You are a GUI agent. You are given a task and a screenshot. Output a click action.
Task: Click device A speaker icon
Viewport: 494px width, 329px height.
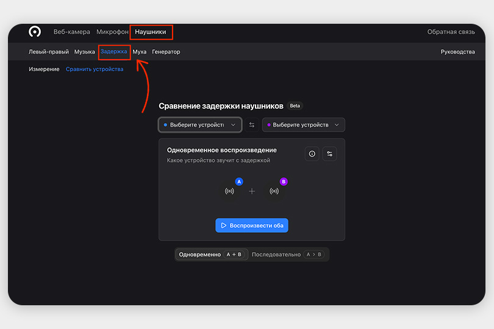pyautogui.click(x=229, y=191)
